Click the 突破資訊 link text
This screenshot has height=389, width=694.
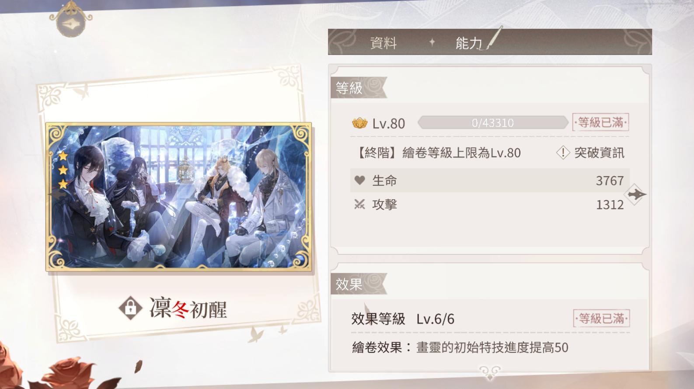tap(599, 153)
